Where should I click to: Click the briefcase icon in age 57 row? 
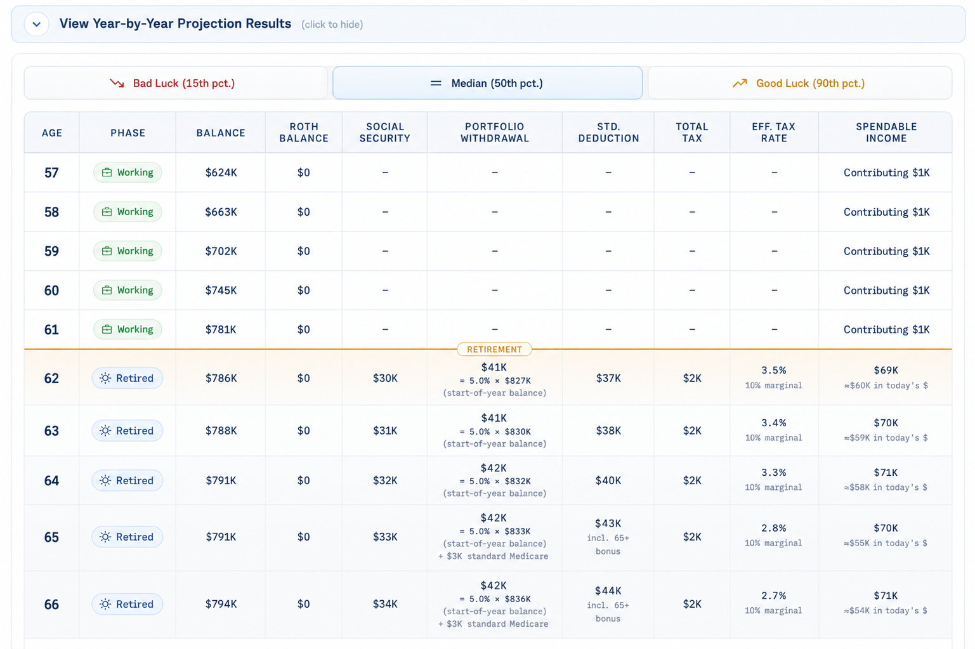coord(107,173)
